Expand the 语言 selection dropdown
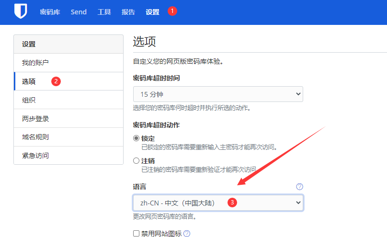This screenshot has height=237, width=387. coord(218,203)
